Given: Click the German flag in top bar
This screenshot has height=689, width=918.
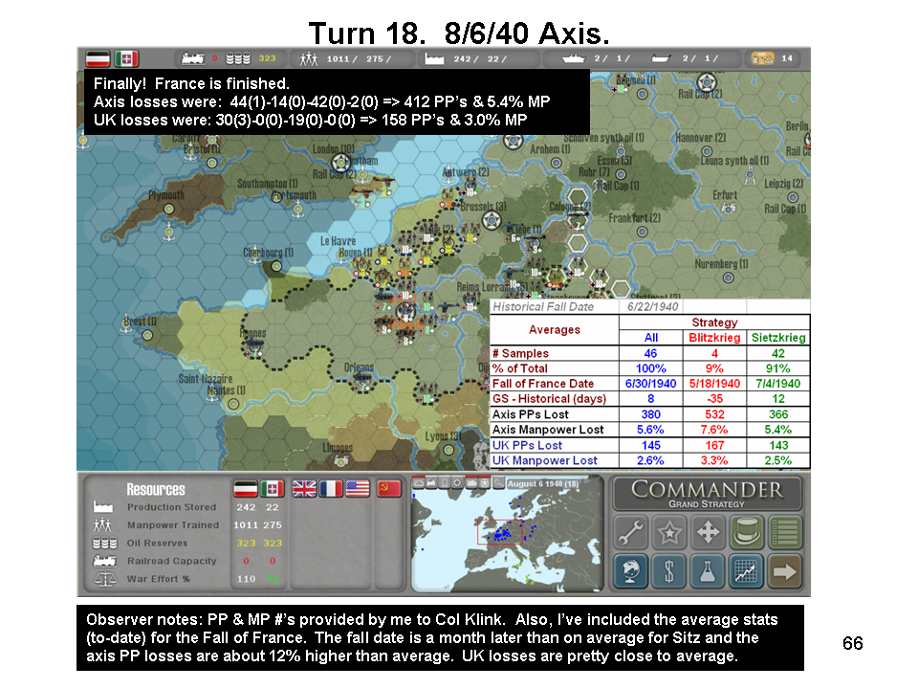Looking at the screenshot, I should coord(98,58).
